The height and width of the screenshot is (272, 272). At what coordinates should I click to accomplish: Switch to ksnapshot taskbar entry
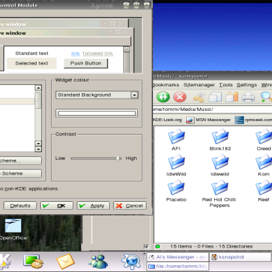point(240,257)
